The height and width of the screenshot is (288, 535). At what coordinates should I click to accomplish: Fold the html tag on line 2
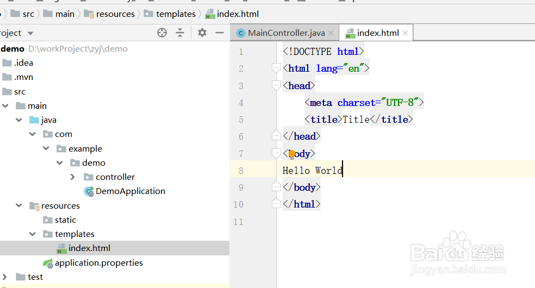pyautogui.click(x=276, y=68)
